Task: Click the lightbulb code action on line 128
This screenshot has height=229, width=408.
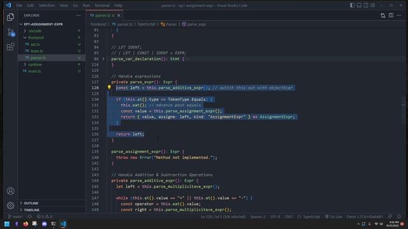Action: [x=109, y=87]
